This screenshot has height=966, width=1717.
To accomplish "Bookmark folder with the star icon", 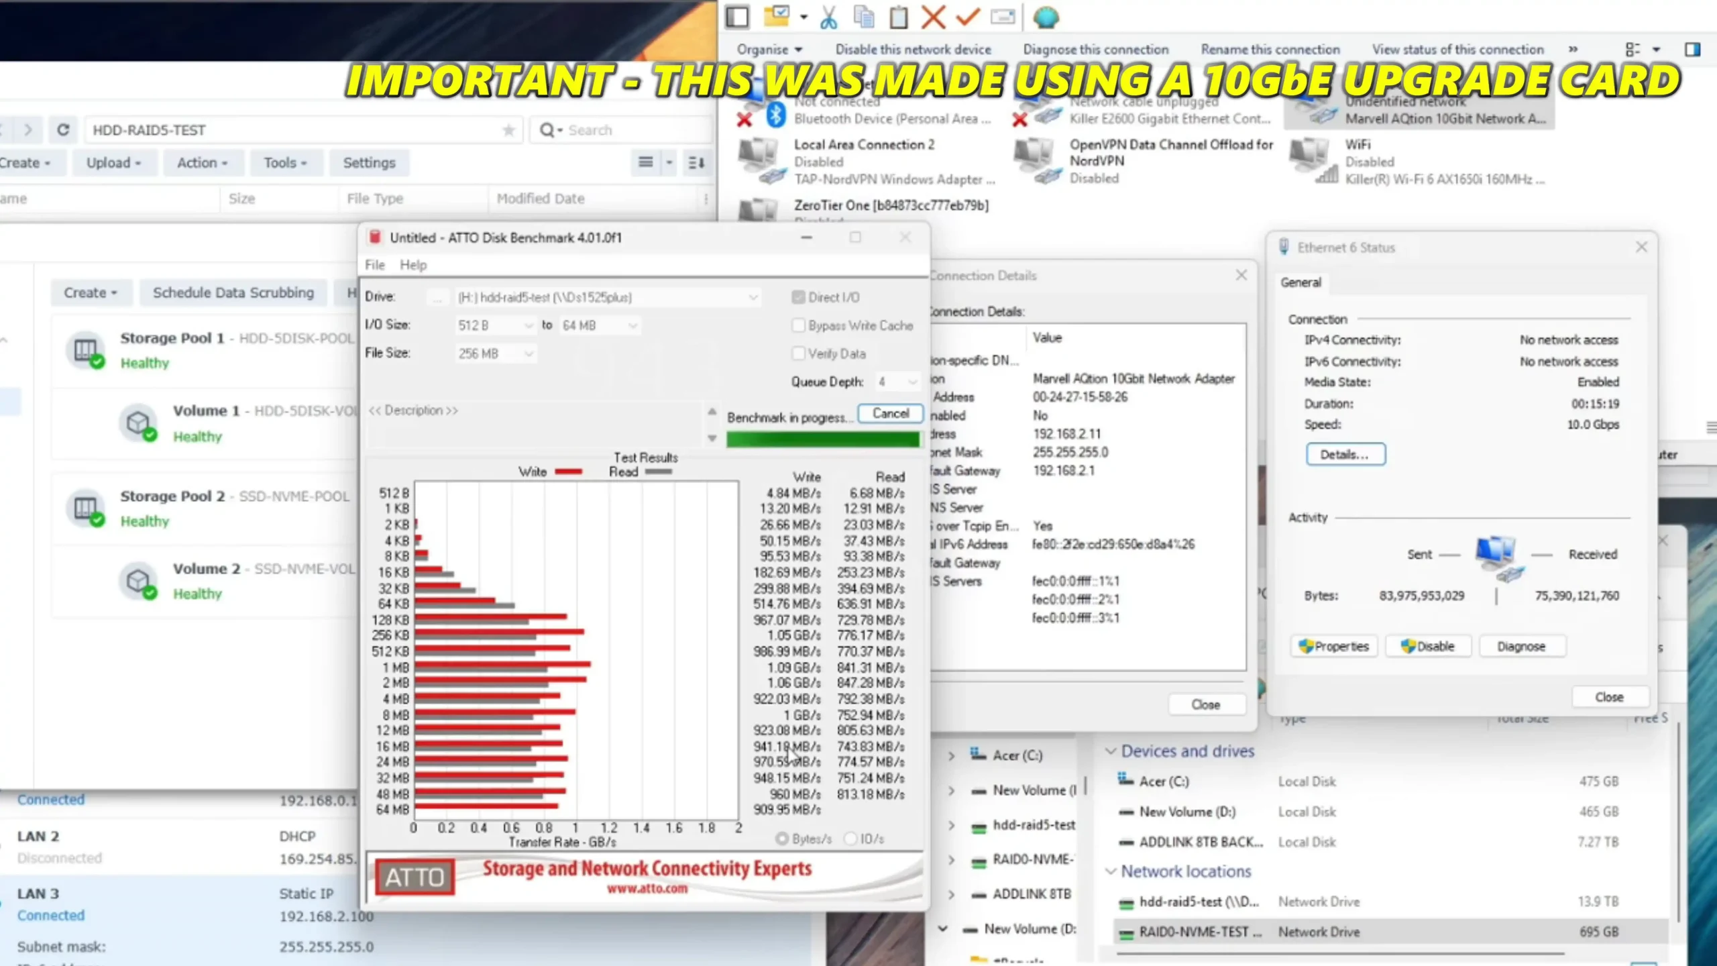I will pos(508,130).
